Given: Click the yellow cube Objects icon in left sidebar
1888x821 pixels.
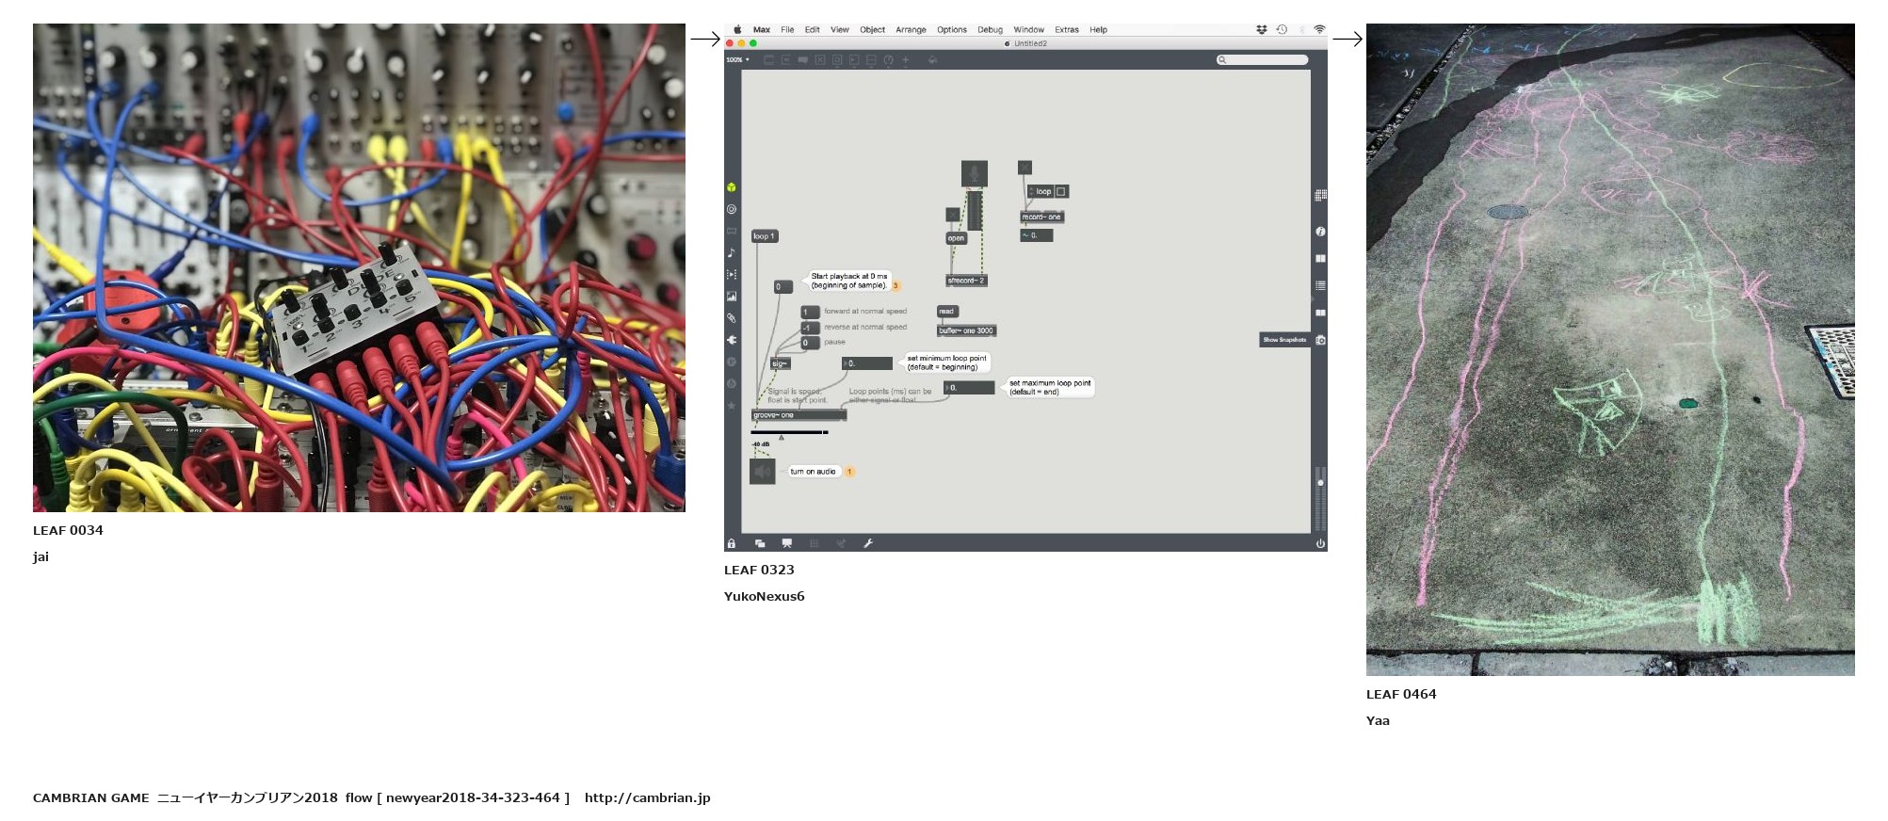Looking at the screenshot, I should coord(732,187).
